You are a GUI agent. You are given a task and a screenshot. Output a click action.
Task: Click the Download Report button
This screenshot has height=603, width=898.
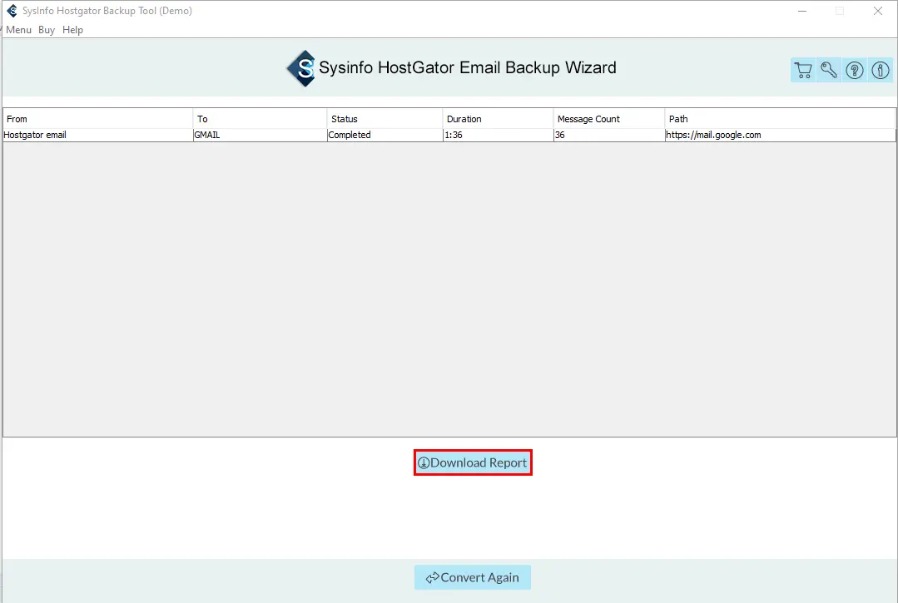pos(473,462)
